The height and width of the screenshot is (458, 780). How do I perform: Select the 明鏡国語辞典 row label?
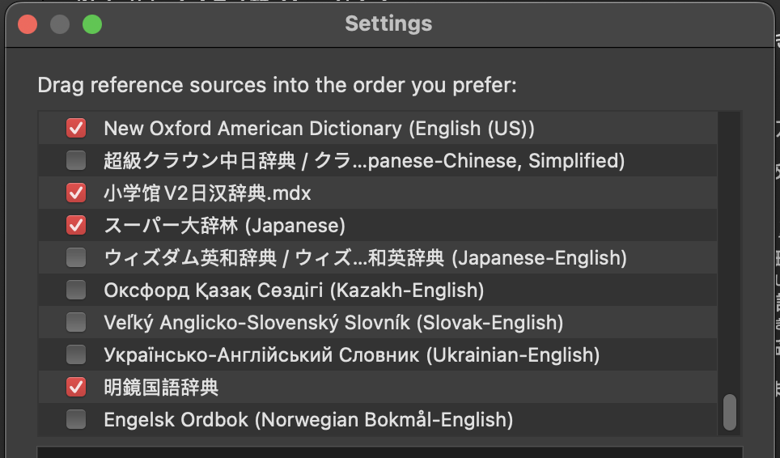point(161,388)
